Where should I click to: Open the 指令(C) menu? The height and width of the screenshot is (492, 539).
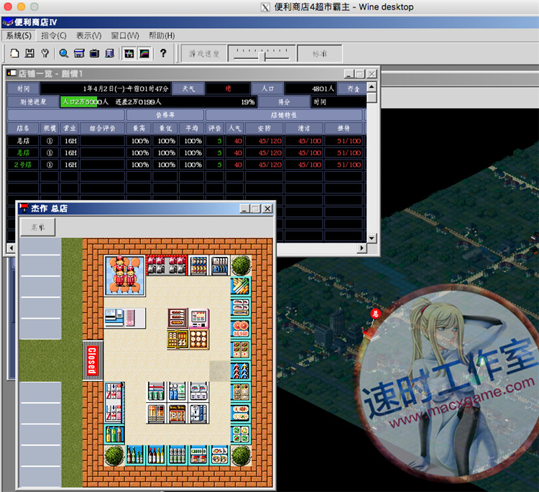tap(54, 36)
